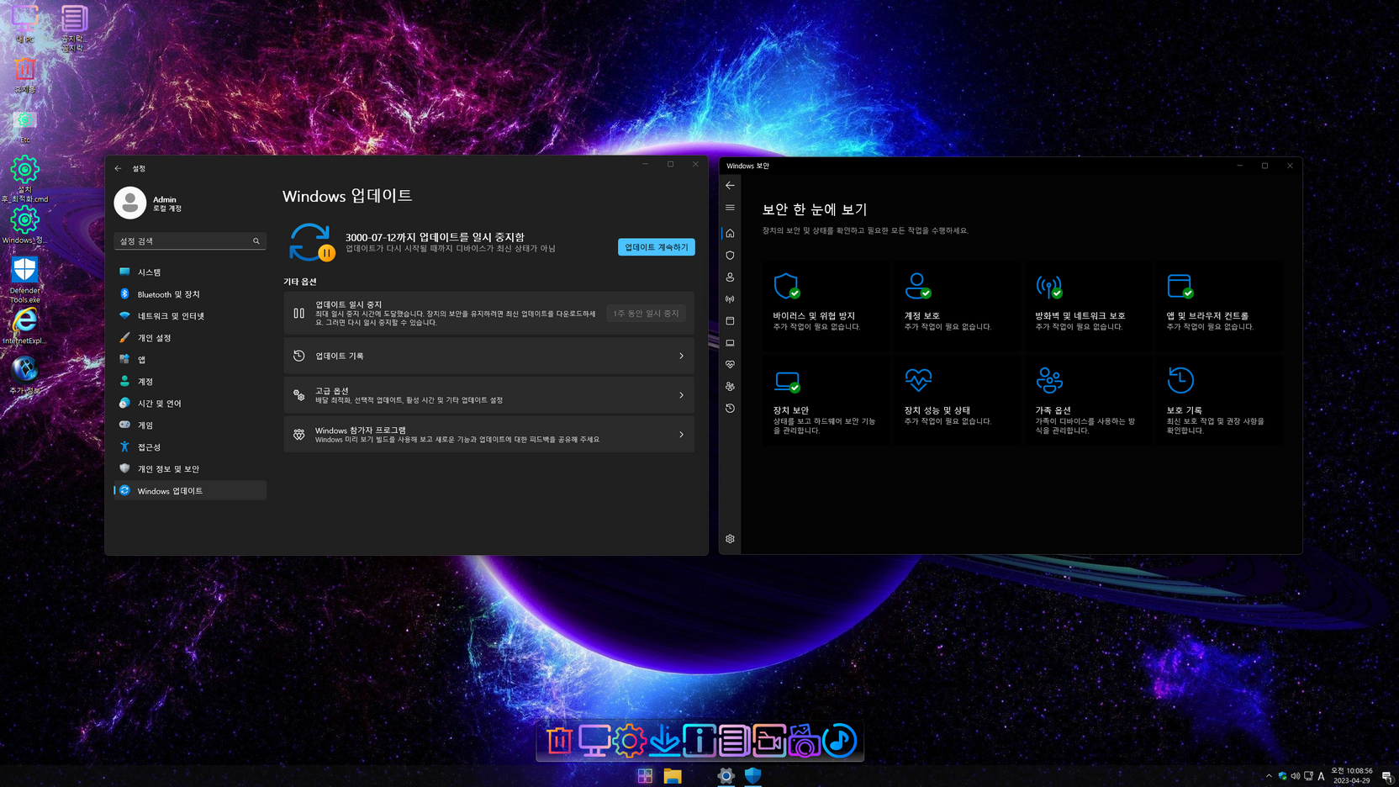1399x787 pixels.
Task: Click Windows Security shield on the taskbar
Action: click(752, 776)
